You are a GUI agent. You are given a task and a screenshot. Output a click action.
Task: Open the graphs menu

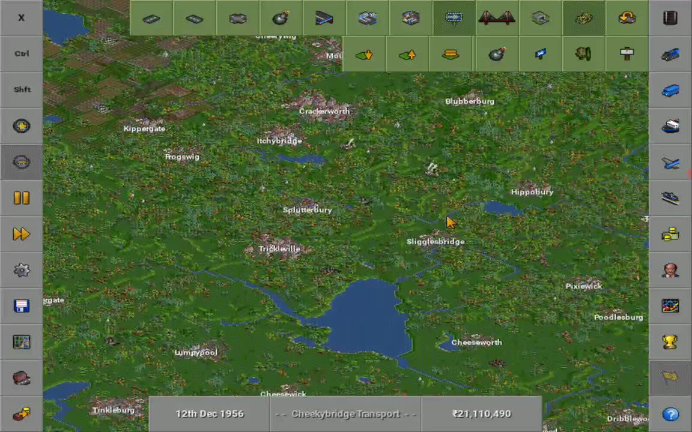670,306
